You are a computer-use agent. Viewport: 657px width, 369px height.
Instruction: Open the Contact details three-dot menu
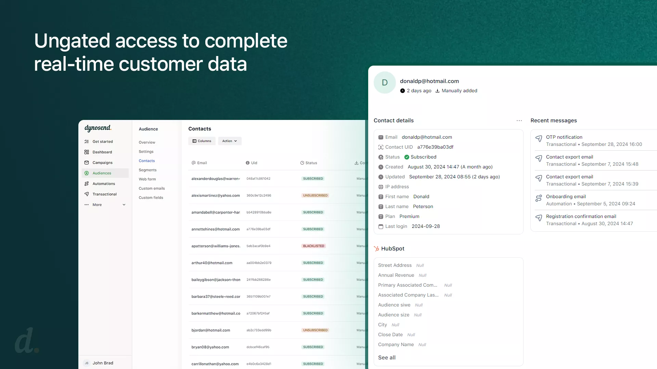[x=519, y=121]
